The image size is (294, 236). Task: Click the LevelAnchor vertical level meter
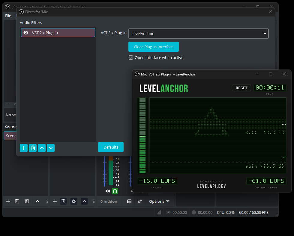coord(142,135)
